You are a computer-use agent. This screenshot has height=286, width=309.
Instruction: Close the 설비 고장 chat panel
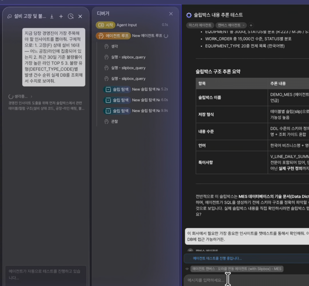pyautogui.click(x=80, y=17)
